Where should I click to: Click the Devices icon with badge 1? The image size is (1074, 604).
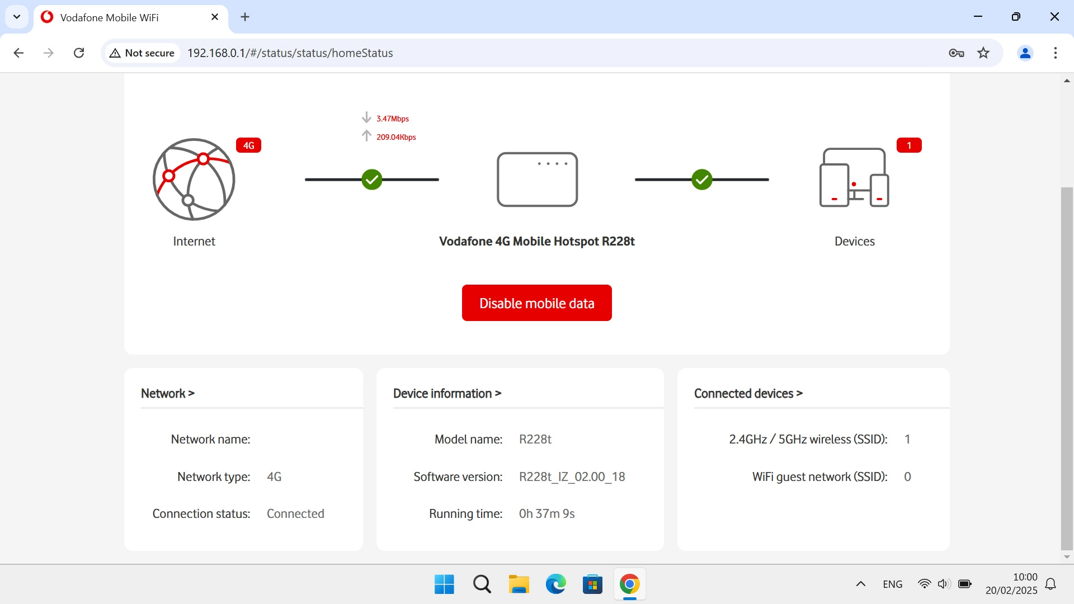pos(853,176)
